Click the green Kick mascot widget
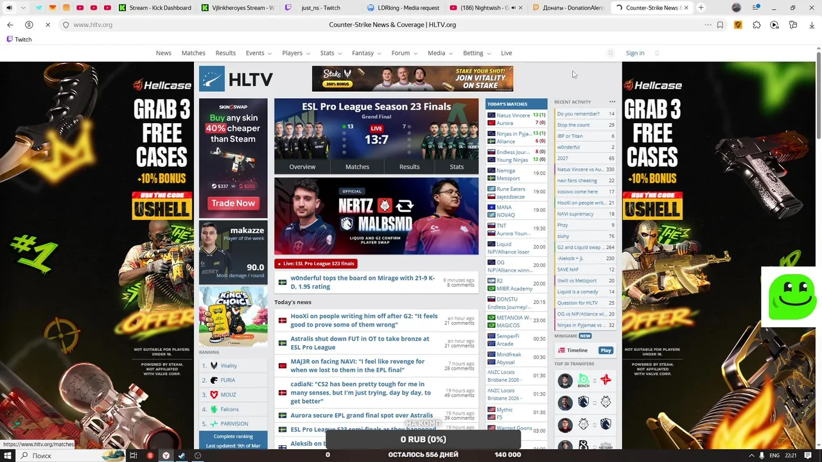This screenshot has width=822, height=462. (x=791, y=297)
